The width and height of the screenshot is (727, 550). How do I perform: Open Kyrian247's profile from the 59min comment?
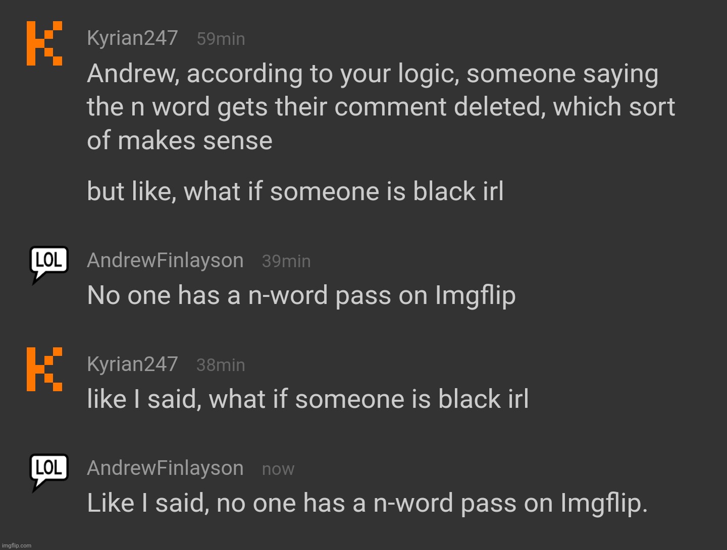(x=132, y=38)
